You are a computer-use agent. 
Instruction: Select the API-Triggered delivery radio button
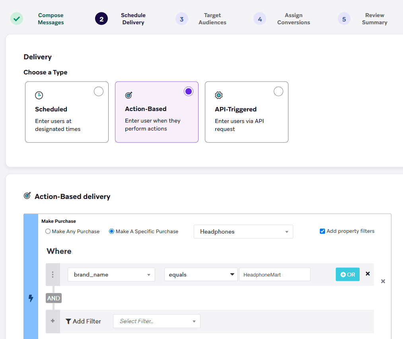pos(278,92)
